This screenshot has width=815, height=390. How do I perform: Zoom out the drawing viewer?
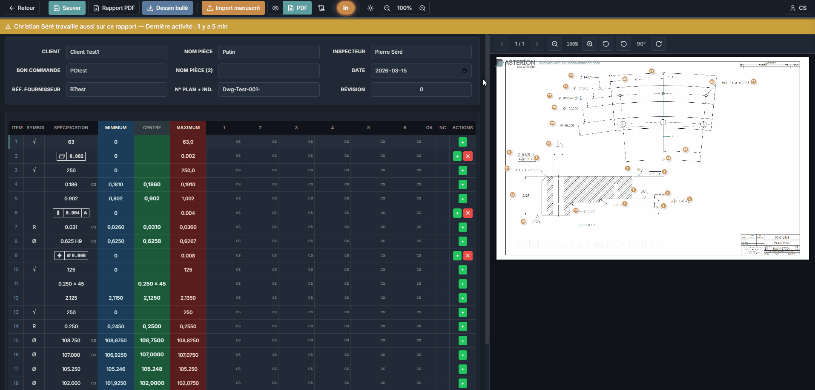click(555, 44)
